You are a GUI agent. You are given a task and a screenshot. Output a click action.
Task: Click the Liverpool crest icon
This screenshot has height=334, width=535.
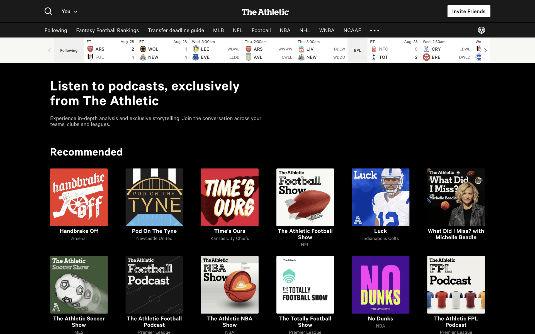[301, 49]
